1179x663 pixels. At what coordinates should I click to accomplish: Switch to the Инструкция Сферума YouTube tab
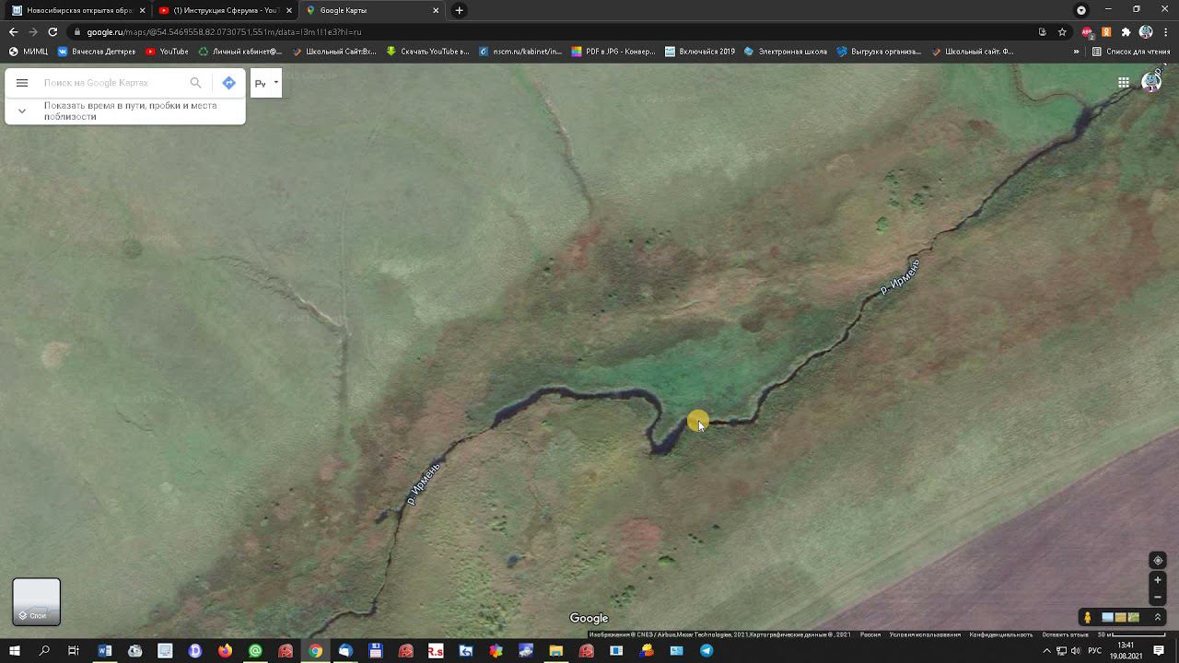pyautogui.click(x=225, y=10)
